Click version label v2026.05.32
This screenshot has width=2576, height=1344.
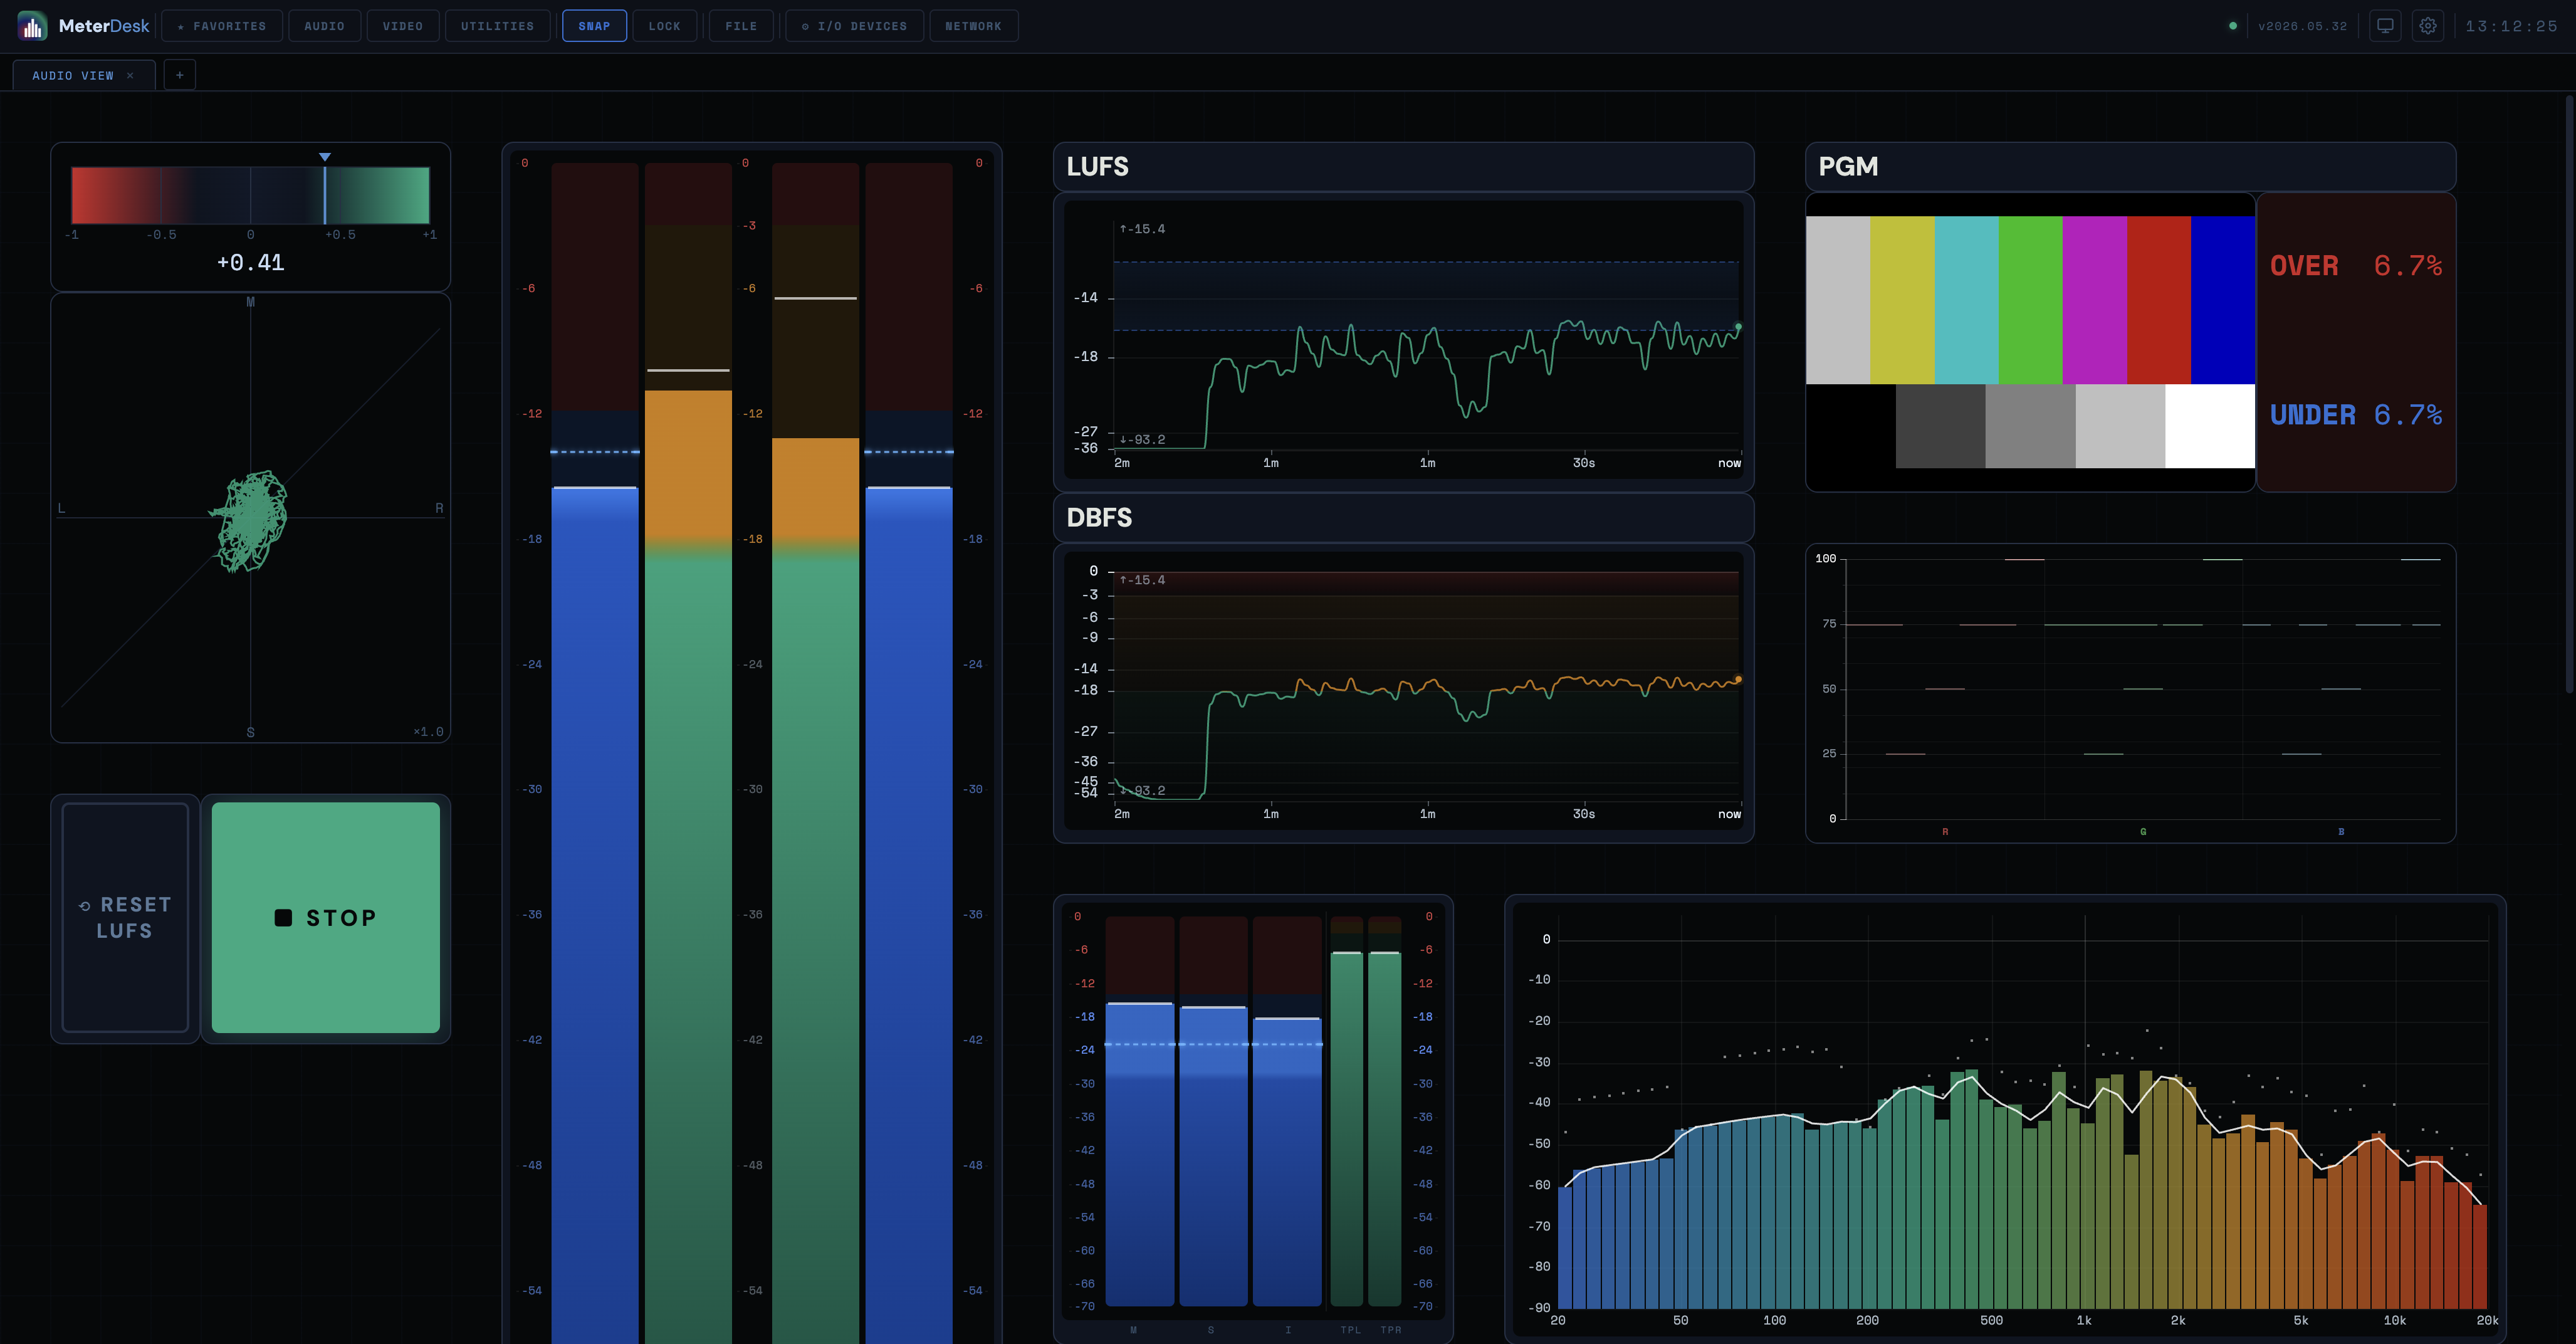pyautogui.click(x=2302, y=26)
